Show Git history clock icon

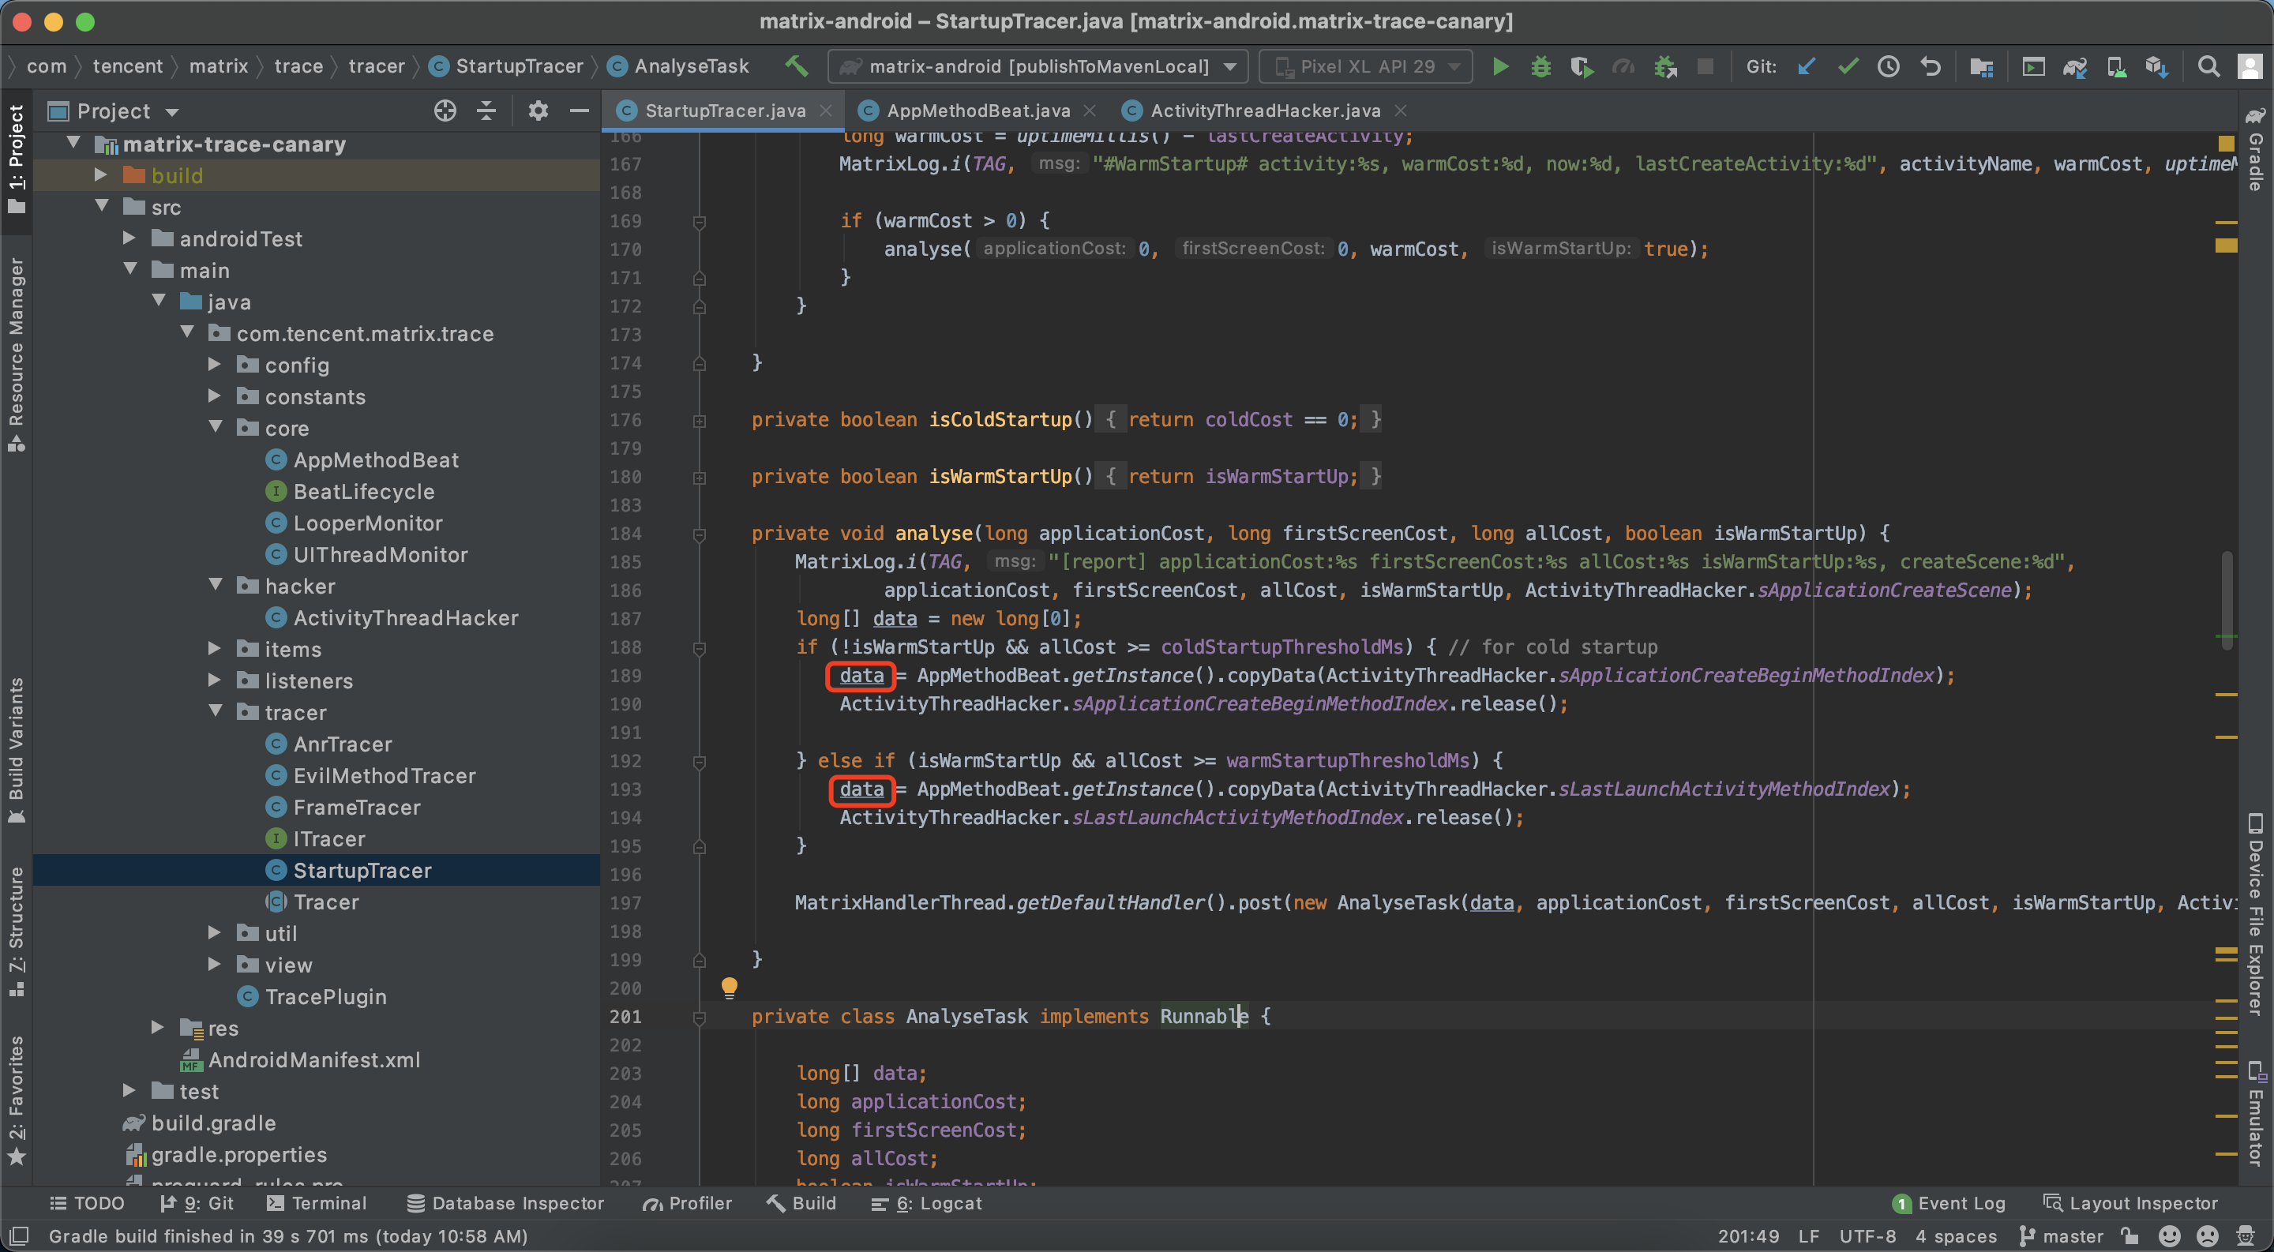(1888, 66)
